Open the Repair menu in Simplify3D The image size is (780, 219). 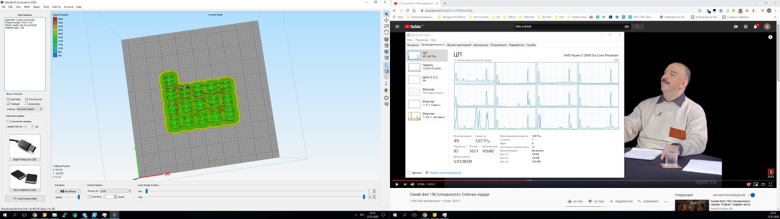point(37,7)
